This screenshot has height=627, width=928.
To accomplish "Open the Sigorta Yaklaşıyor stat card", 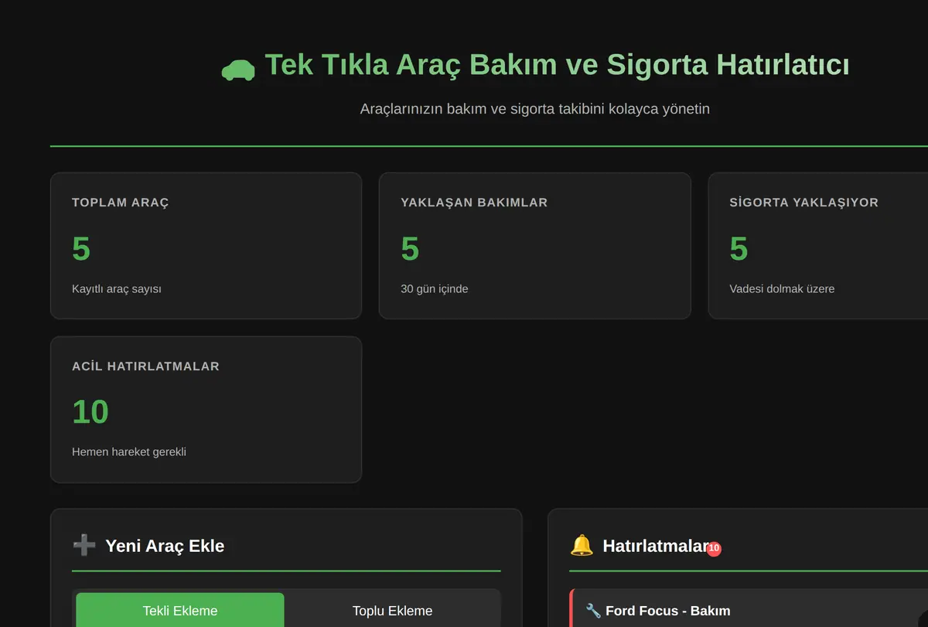I will coord(818,245).
